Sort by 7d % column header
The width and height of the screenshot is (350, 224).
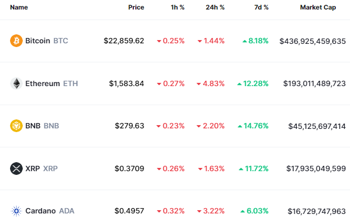(260, 8)
